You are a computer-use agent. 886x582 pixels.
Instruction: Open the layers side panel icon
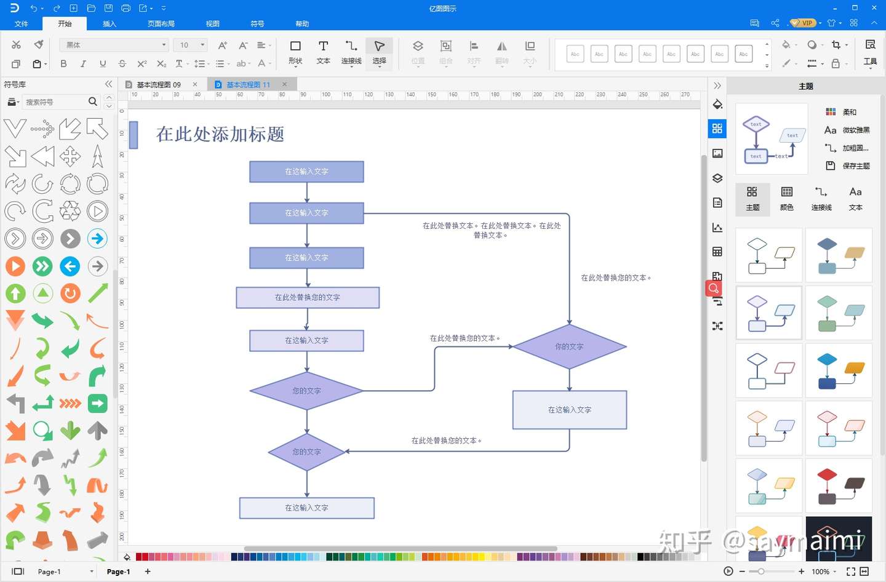(717, 178)
